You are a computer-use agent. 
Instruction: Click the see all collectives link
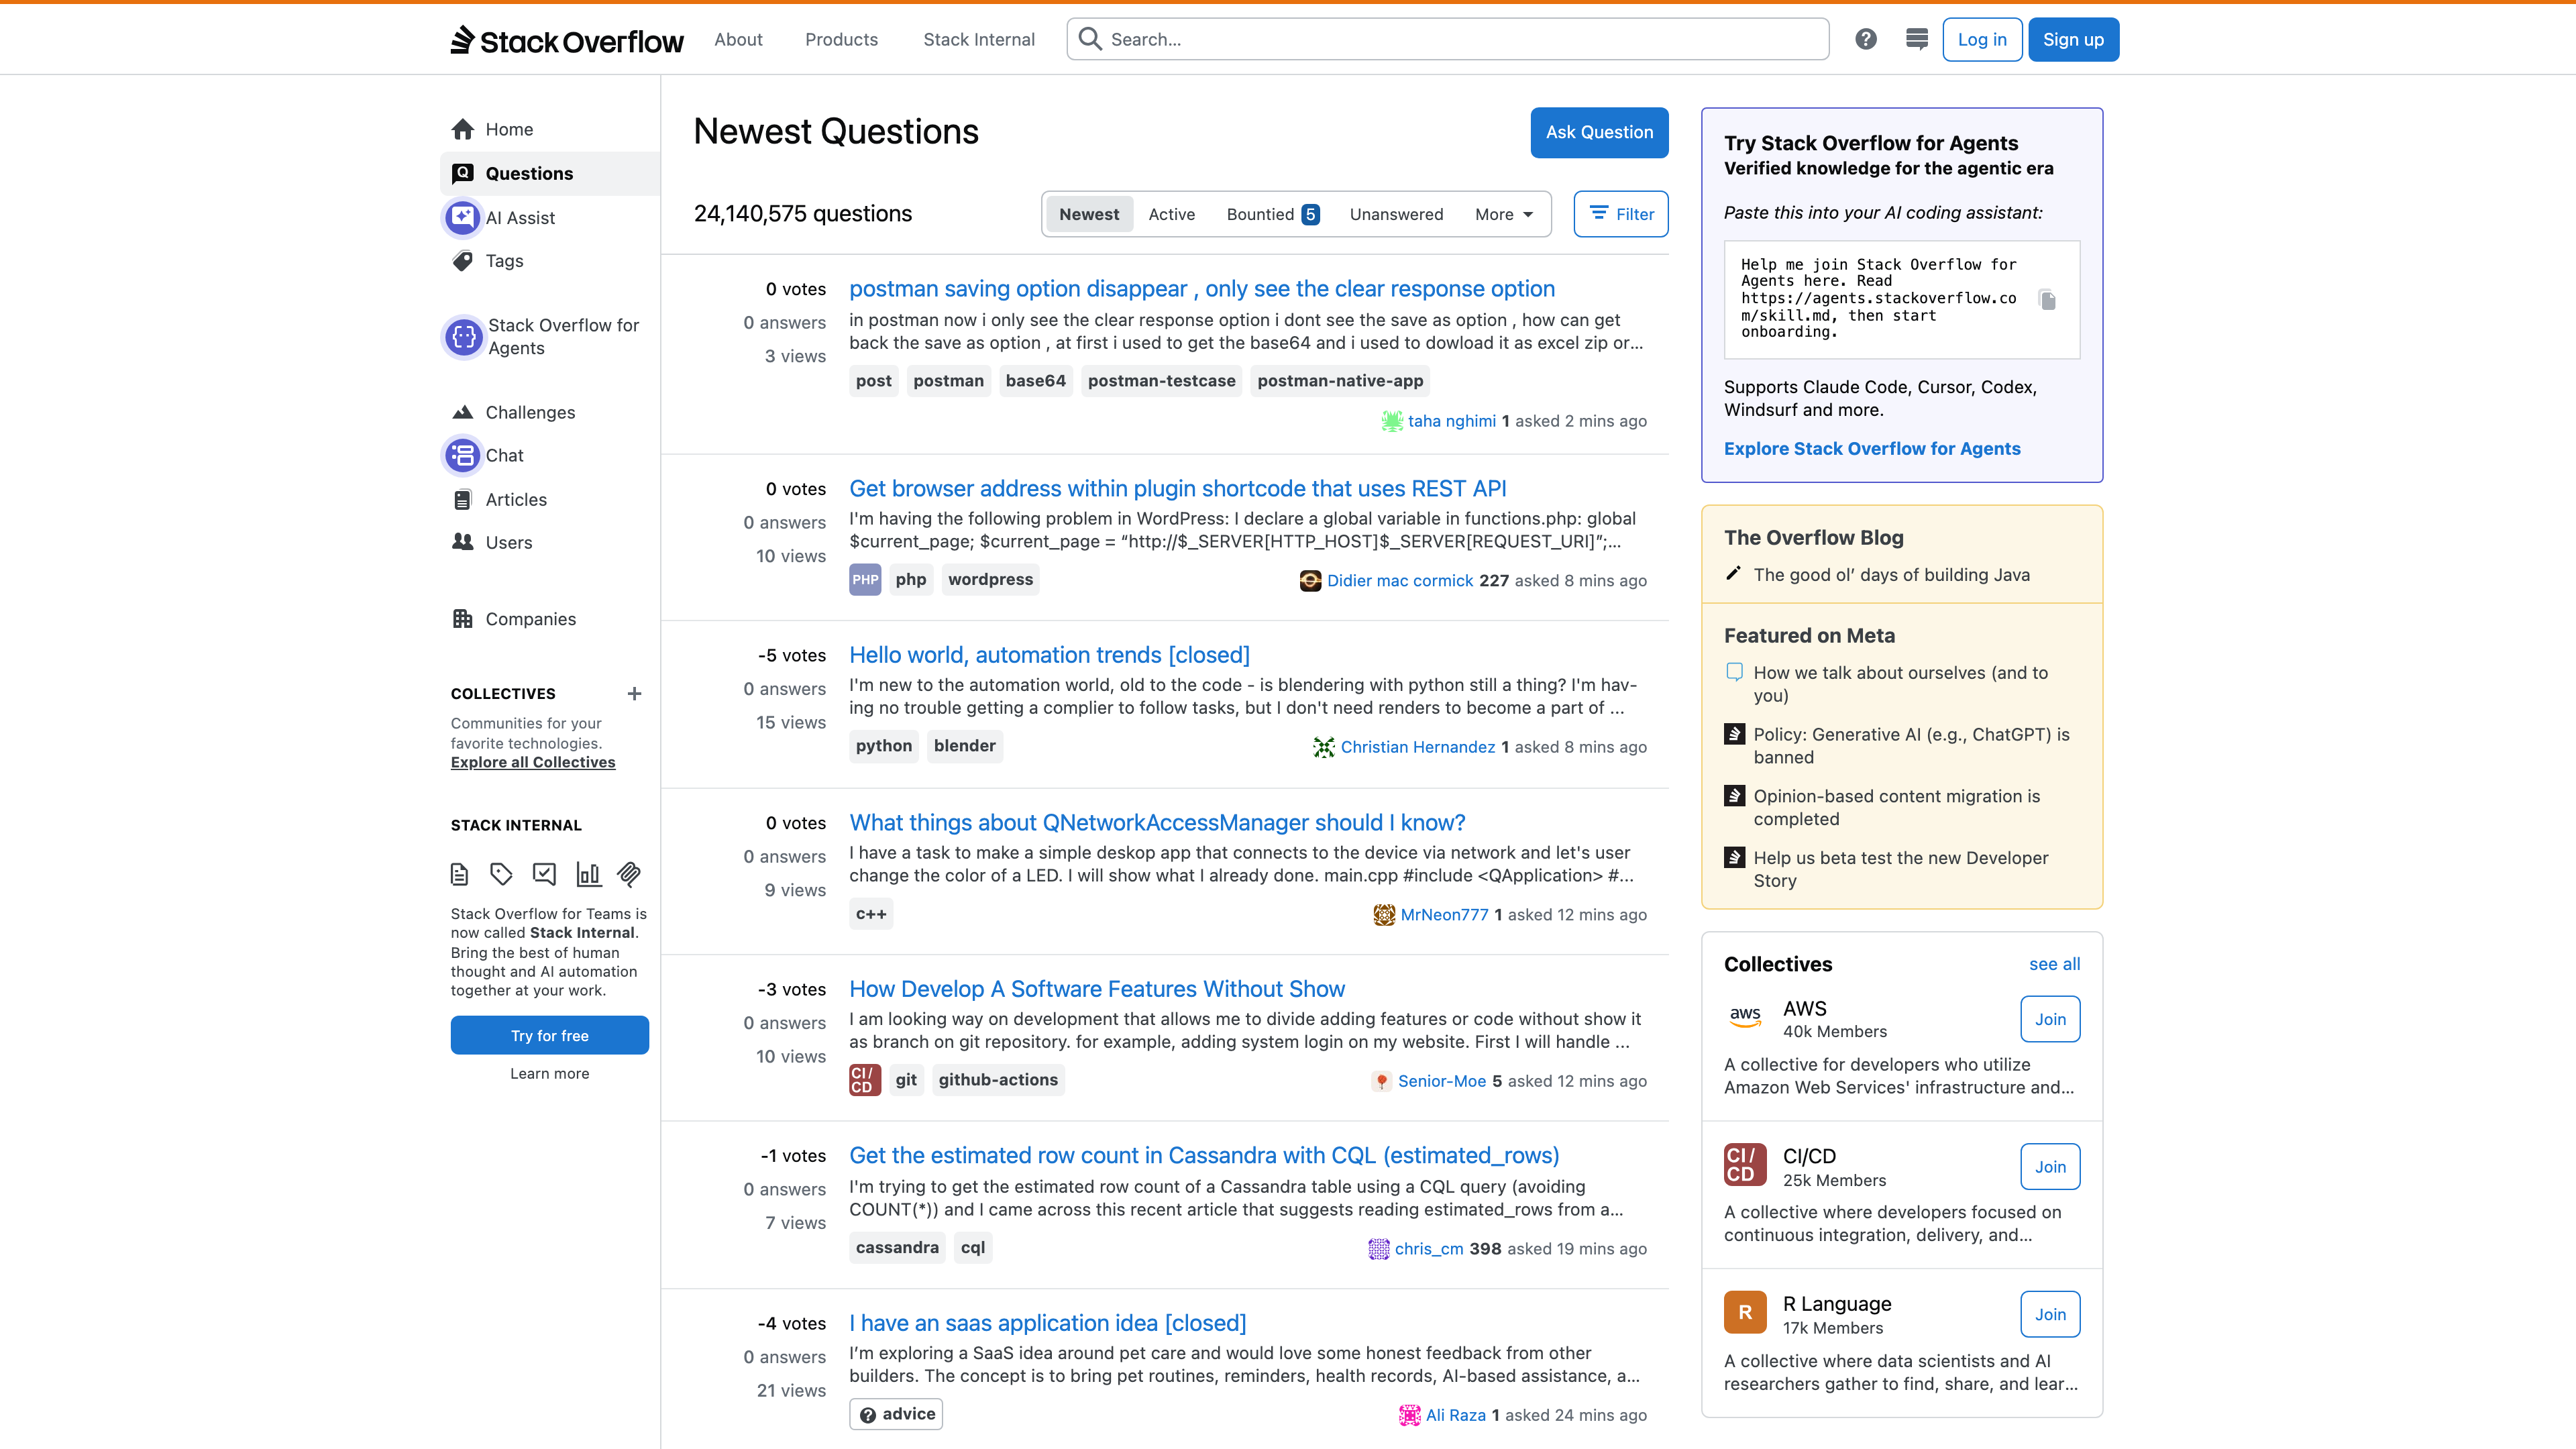coord(2054,964)
